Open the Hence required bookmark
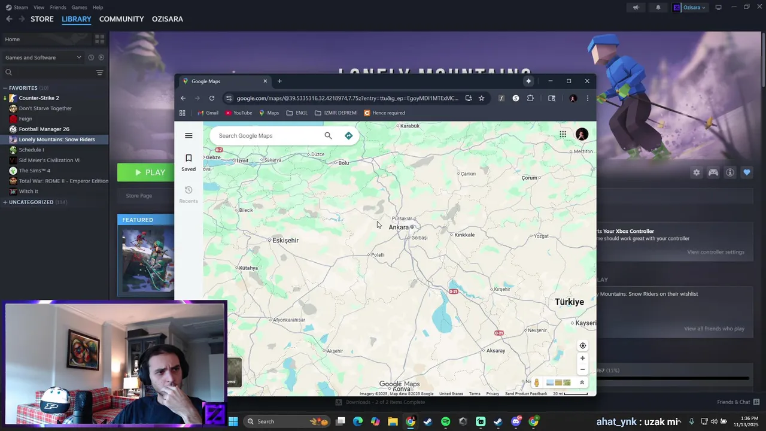 pos(384,113)
